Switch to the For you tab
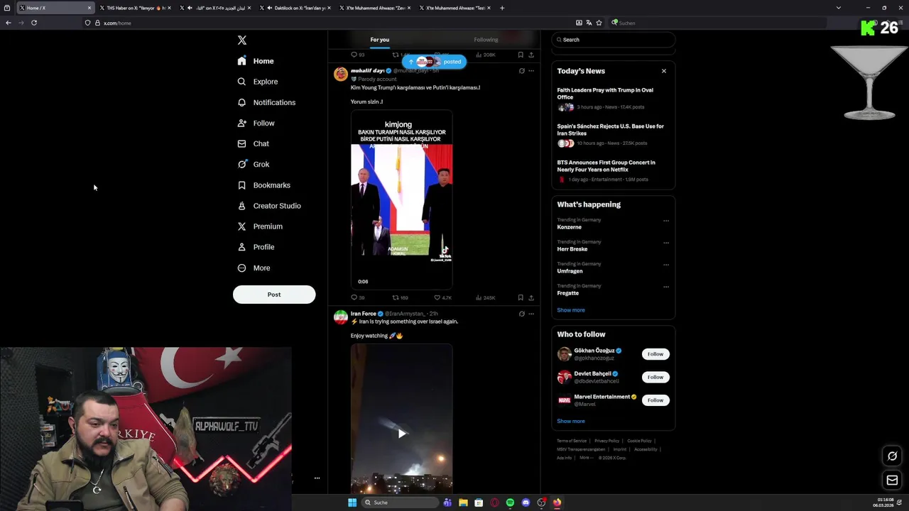The image size is (909, 511). [380, 40]
